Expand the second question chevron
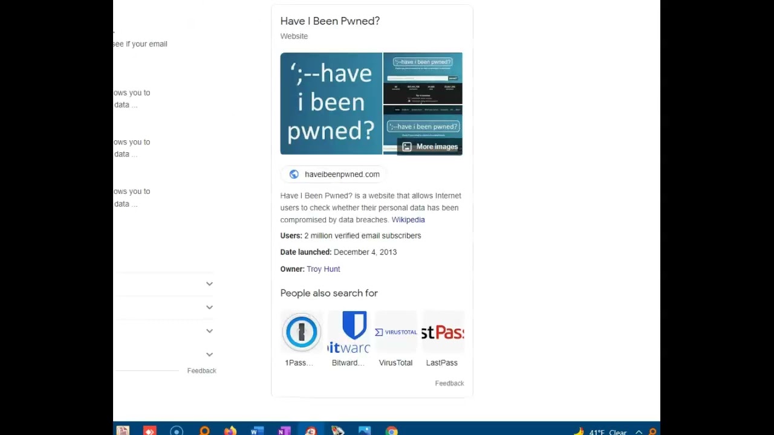This screenshot has width=774, height=435. click(x=209, y=307)
